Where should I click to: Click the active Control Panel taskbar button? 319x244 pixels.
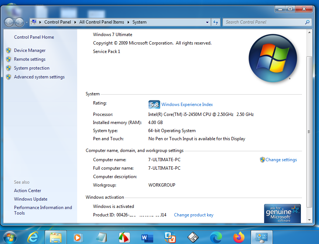(262, 237)
